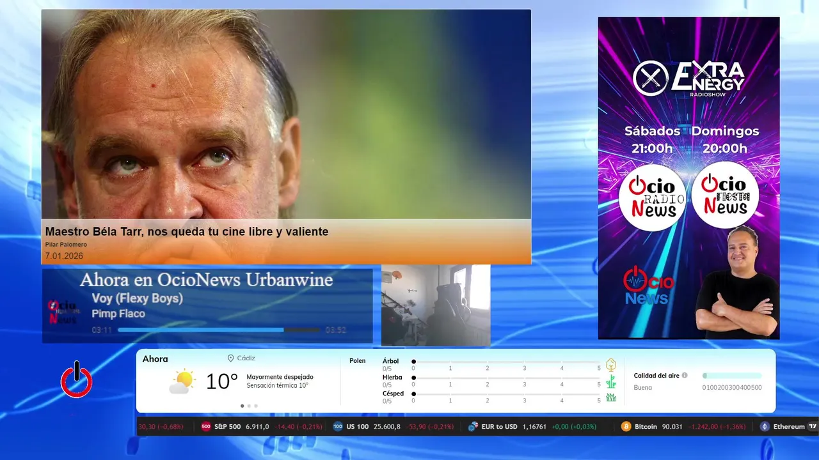The height and width of the screenshot is (460, 819).
Task: Click the Cádiz location pin icon
Action: (230, 358)
